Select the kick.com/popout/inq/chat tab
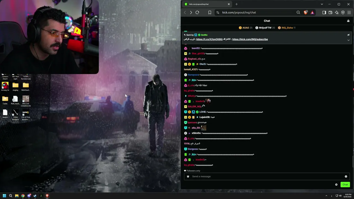This screenshot has width=354, height=199. [x=207, y=4]
